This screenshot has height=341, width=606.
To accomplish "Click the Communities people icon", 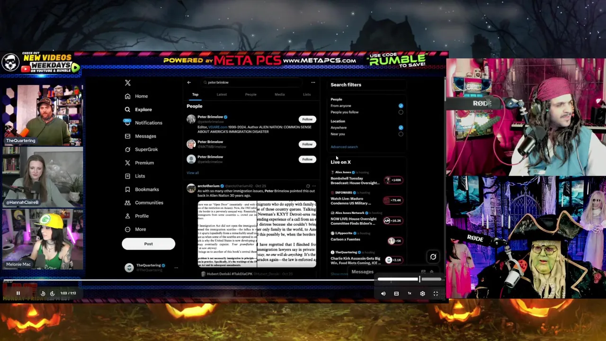I will click(x=127, y=202).
